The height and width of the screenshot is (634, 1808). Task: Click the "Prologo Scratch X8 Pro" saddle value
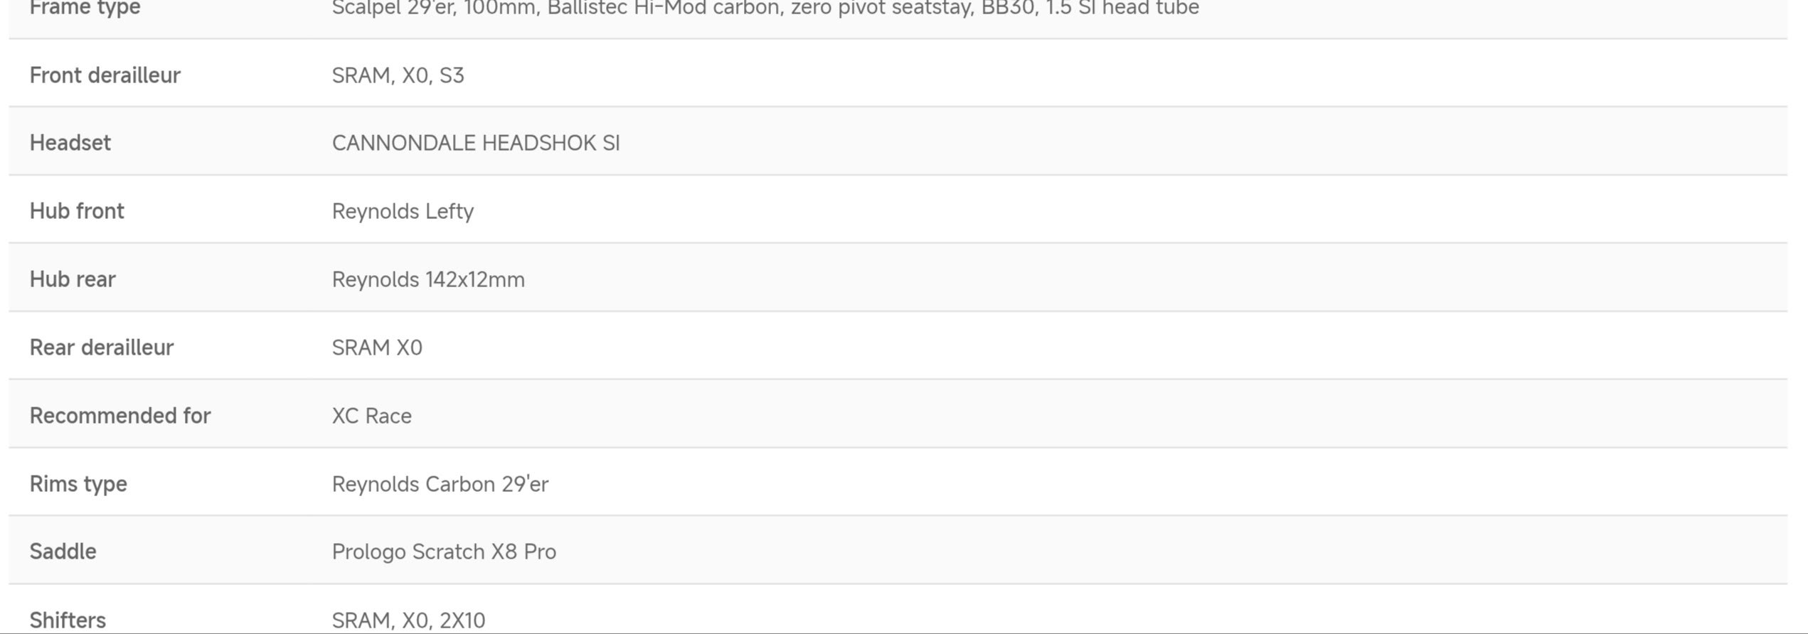(444, 552)
